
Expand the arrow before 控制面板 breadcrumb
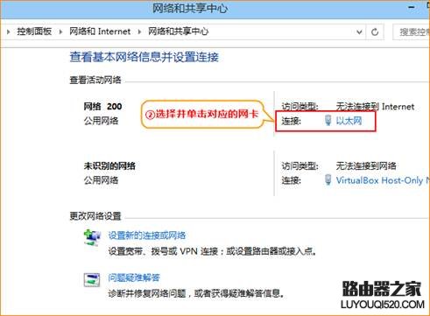click(8, 32)
